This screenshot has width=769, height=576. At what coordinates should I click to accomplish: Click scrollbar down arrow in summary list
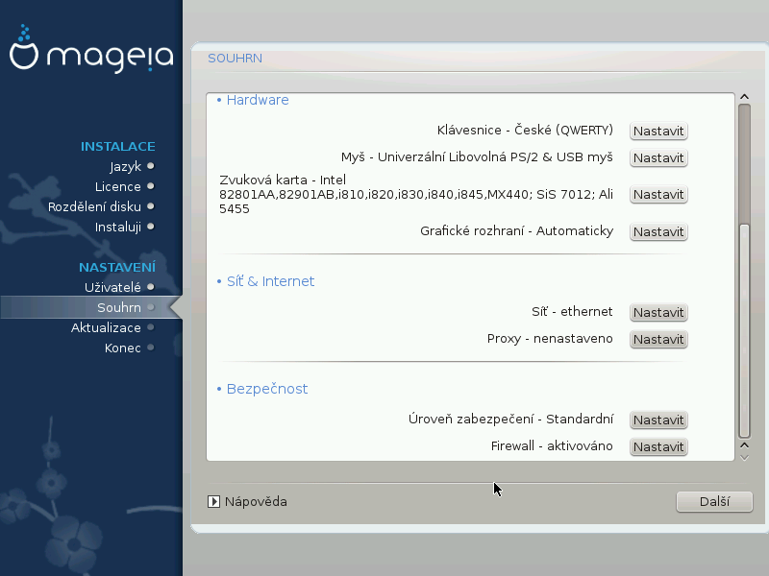coord(743,446)
